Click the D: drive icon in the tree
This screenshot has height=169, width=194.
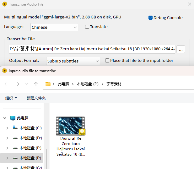pos(15,138)
